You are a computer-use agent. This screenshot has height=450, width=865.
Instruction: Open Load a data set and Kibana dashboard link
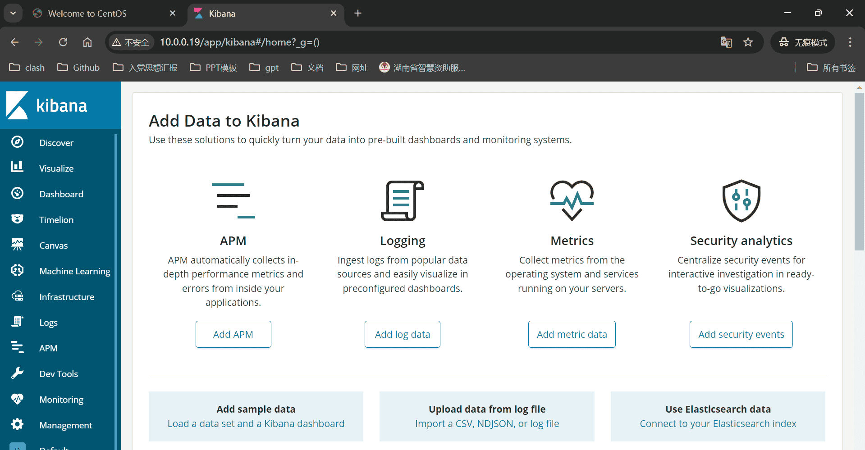(x=256, y=423)
